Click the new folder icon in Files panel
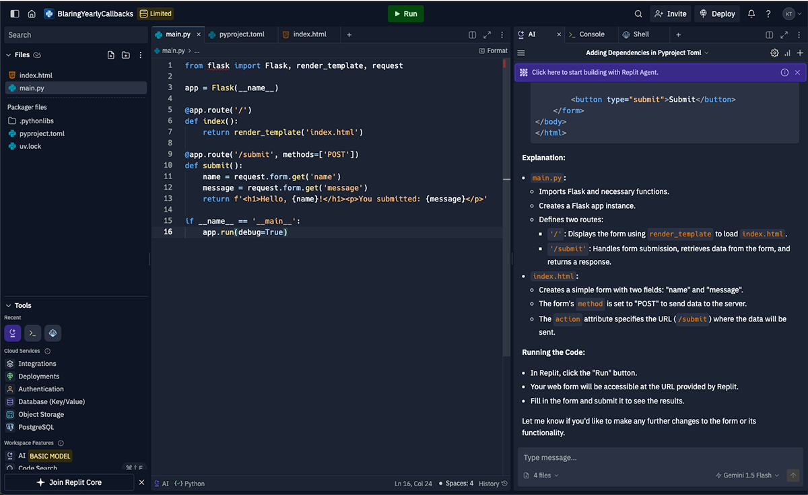 pos(126,55)
